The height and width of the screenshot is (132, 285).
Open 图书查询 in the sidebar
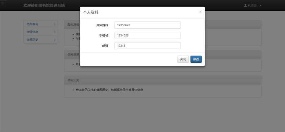(41, 24)
